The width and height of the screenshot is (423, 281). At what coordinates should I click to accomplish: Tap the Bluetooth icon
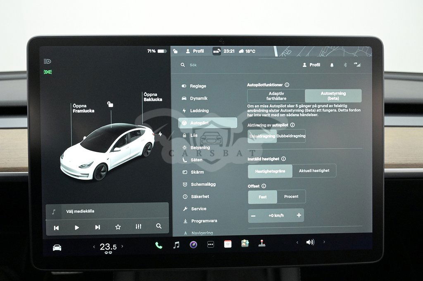(345, 65)
